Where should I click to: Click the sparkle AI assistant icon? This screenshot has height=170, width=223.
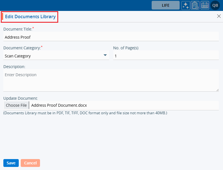186,5
